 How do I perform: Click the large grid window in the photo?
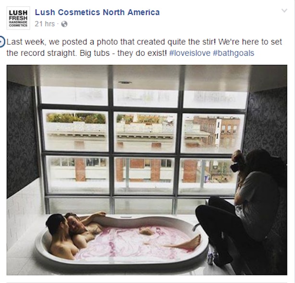click(x=143, y=150)
